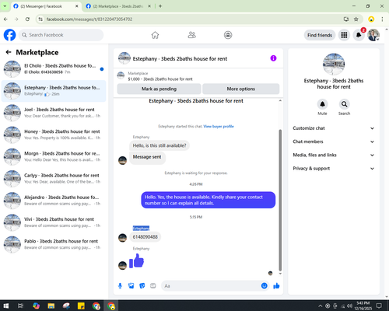
Task: Mute this conversation with the bell toggle
Action: pyautogui.click(x=322, y=104)
